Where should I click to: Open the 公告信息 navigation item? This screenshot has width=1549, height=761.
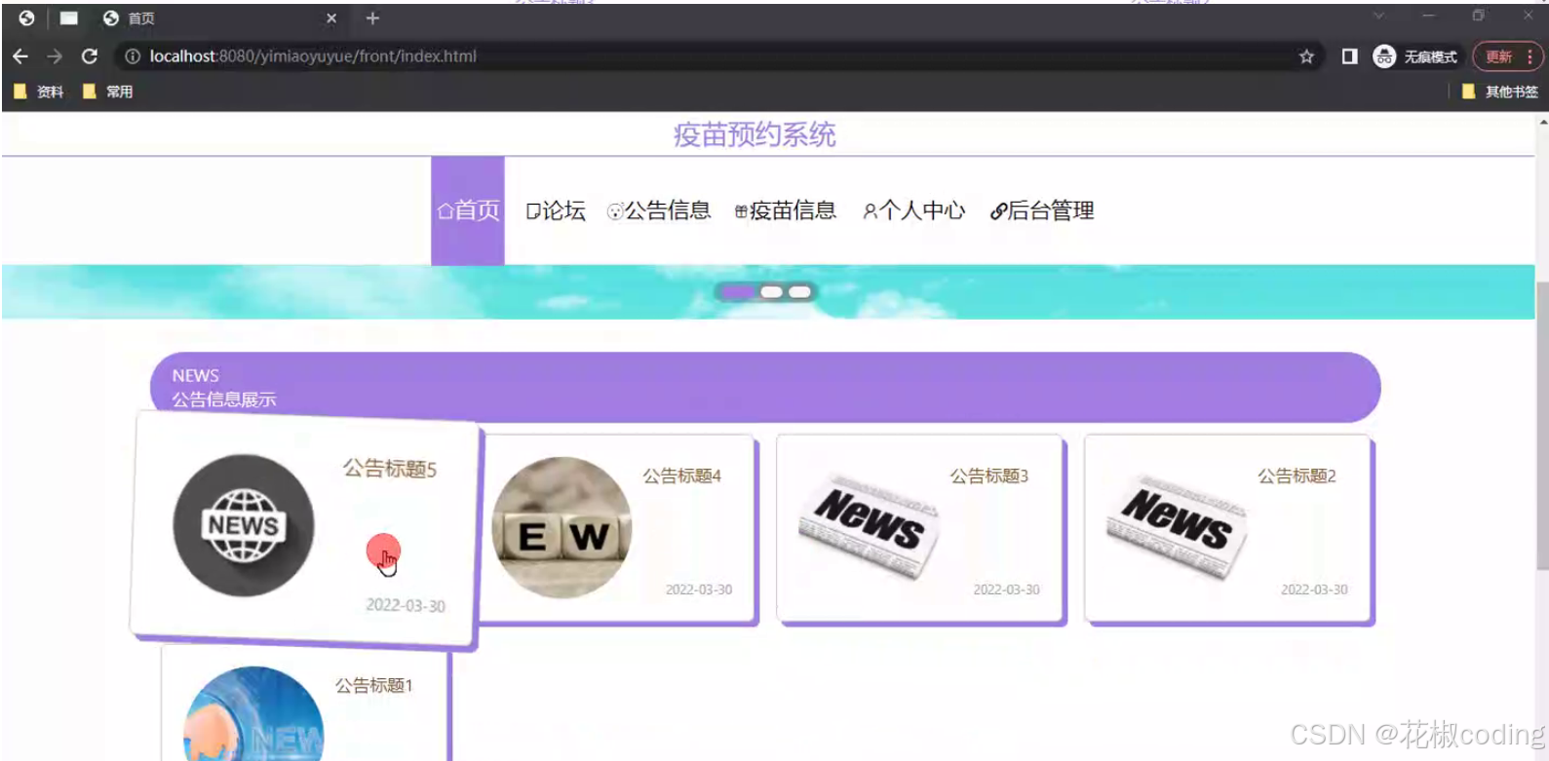659,210
